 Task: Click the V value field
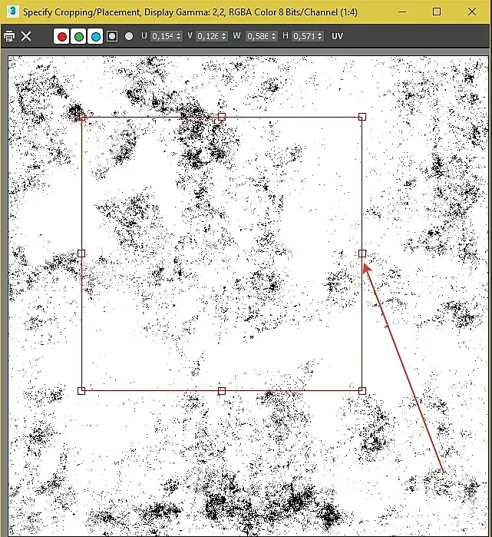pos(208,36)
